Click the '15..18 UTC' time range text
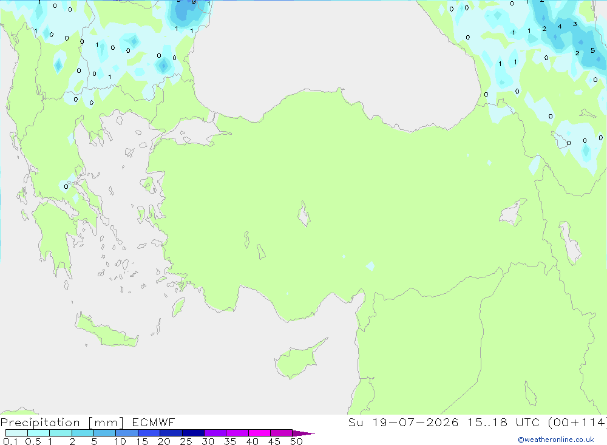The image size is (607, 445). point(505,422)
